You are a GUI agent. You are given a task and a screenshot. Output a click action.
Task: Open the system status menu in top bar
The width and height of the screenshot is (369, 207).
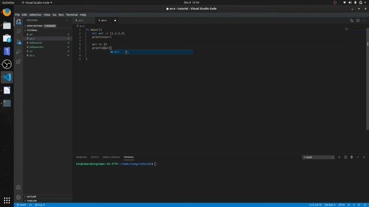point(355,2)
